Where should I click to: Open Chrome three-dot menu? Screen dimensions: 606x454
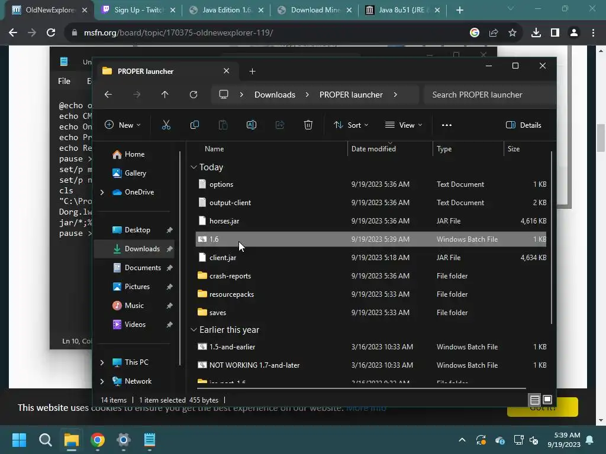[593, 33]
